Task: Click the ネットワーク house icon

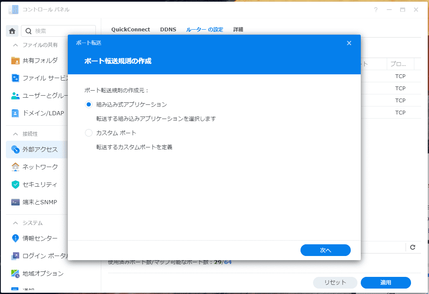Action: (x=15, y=167)
